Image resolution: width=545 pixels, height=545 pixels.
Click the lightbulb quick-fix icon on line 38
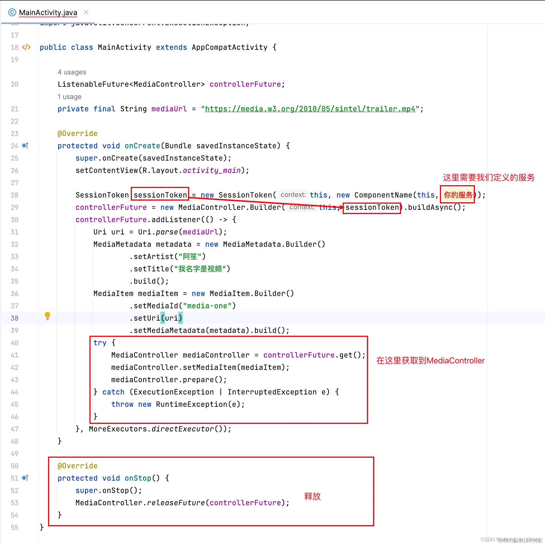pyautogui.click(x=48, y=316)
